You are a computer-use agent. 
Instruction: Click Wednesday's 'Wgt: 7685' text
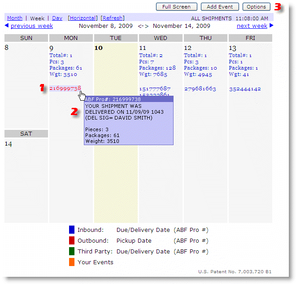(x=153, y=74)
